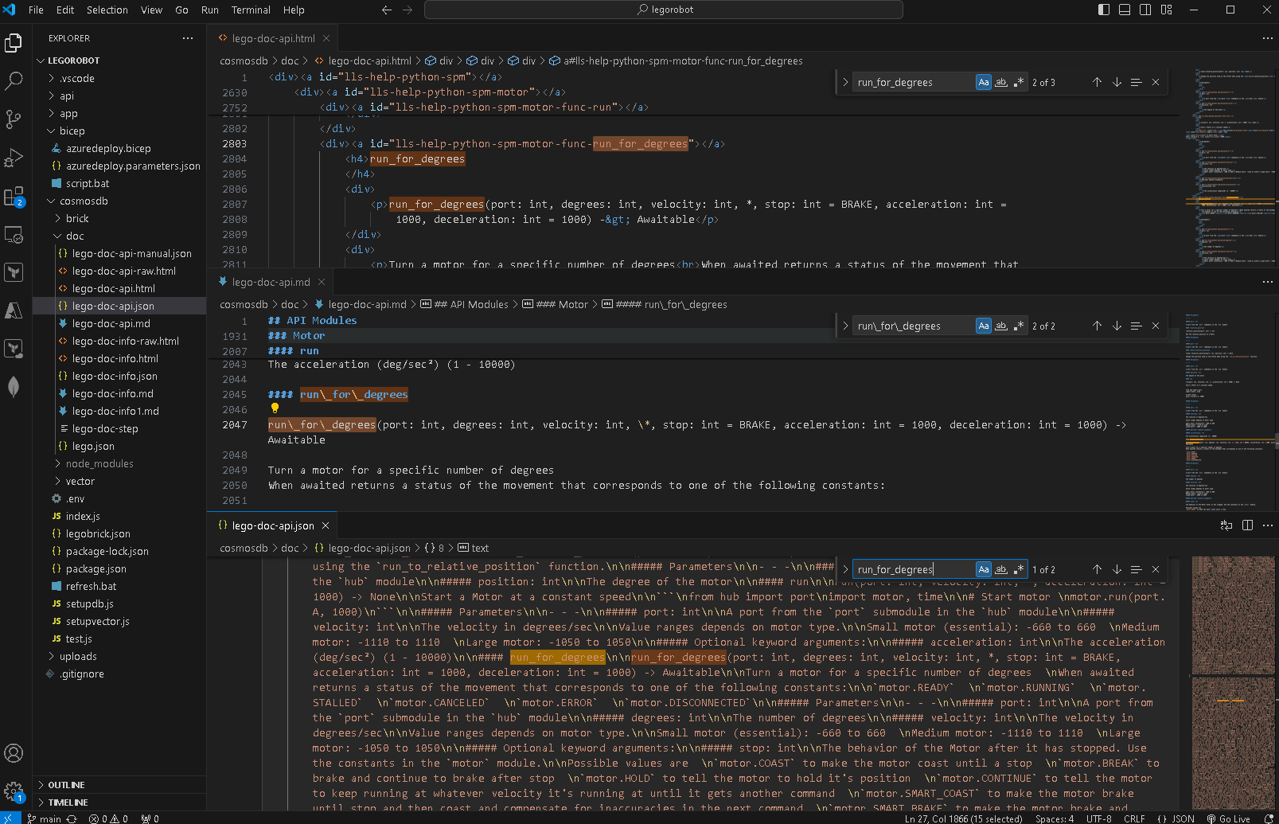Open azuredeploy.parameters.json in the Explorer
Viewport: 1279px width, 824px height.
point(119,166)
